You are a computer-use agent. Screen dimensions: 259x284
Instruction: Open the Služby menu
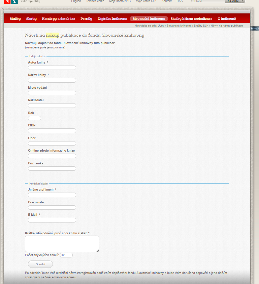tap(15, 19)
